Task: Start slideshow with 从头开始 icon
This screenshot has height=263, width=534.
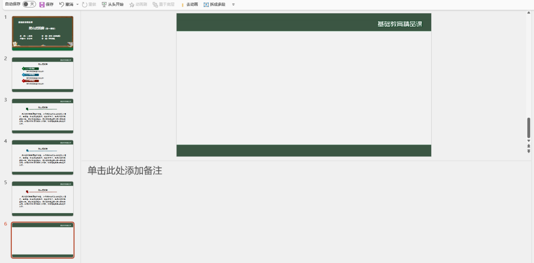Action: point(104,4)
